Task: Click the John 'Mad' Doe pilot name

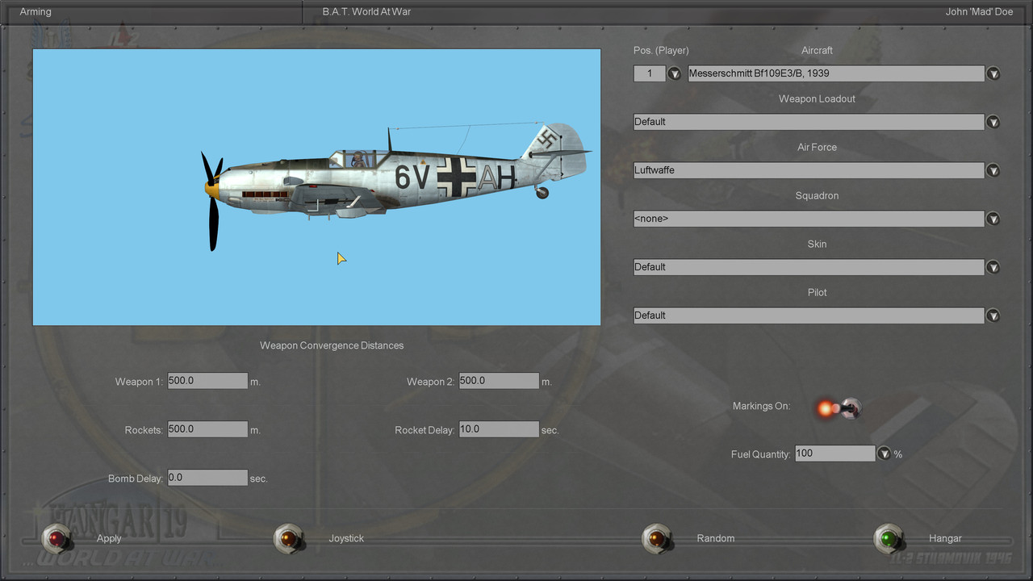Action: tap(980, 12)
